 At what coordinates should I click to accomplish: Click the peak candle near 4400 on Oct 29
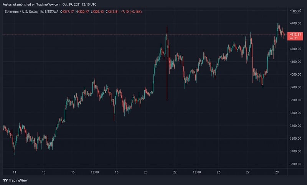(x=278, y=26)
